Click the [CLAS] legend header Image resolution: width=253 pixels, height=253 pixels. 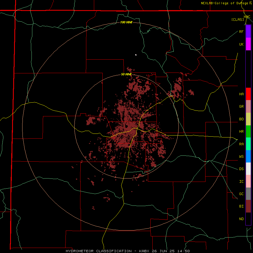coord(237,19)
